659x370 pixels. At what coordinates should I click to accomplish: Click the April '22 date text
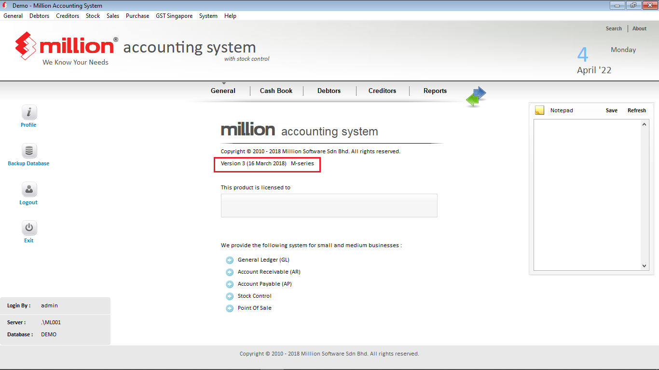click(594, 70)
